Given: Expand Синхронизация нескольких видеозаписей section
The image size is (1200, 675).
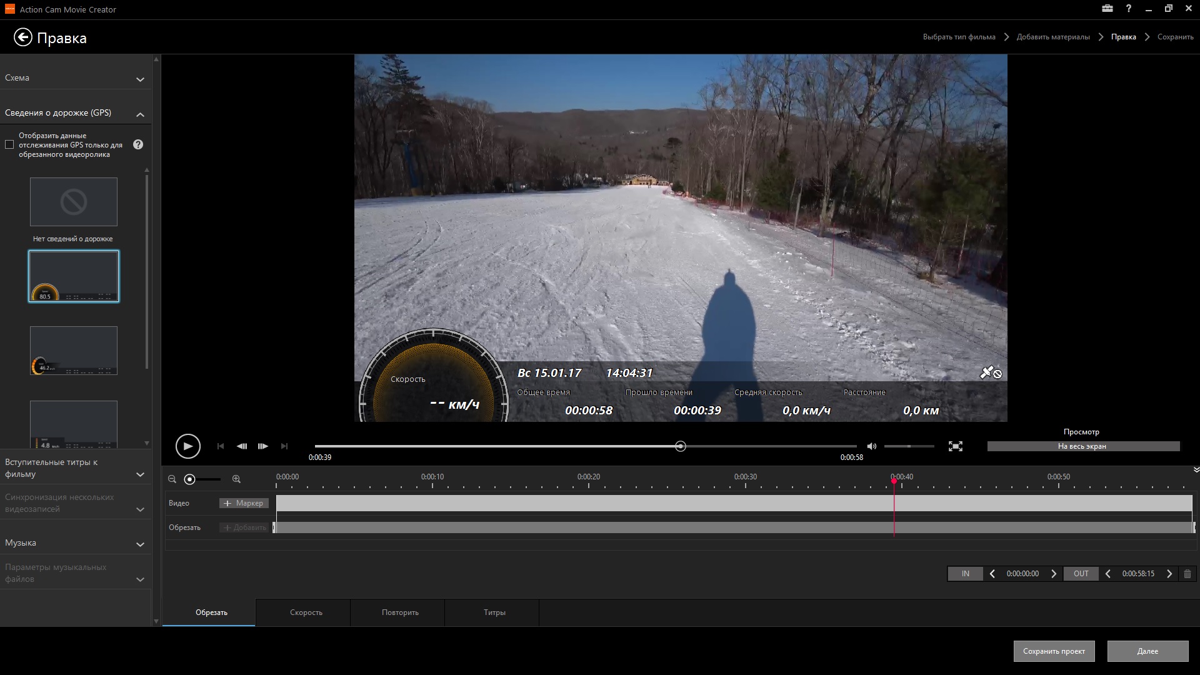Looking at the screenshot, I should pos(76,503).
